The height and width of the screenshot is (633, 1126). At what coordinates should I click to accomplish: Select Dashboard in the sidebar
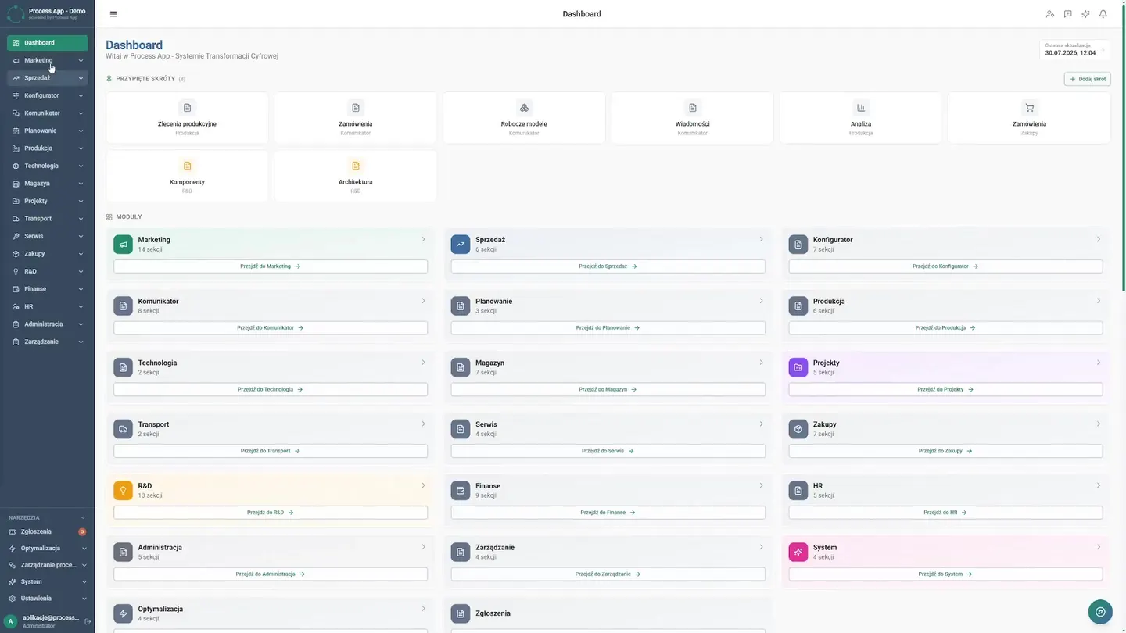(x=48, y=43)
